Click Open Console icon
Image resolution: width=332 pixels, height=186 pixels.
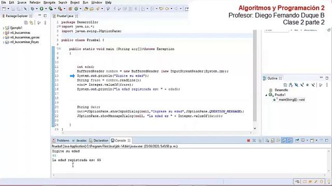(x=312, y=141)
